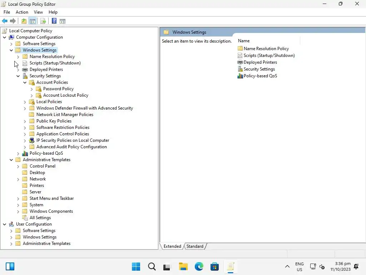Click Policy-based QoS icon in right pane
The image size is (366, 275).
[240, 76]
